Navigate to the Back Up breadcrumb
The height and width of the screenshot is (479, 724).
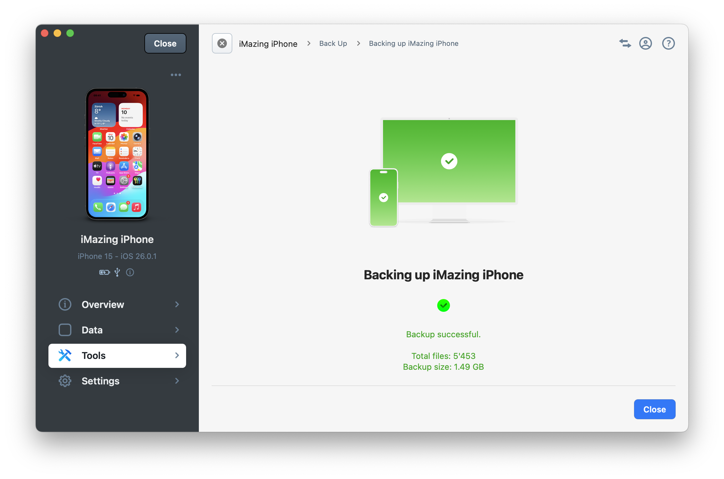pos(333,43)
